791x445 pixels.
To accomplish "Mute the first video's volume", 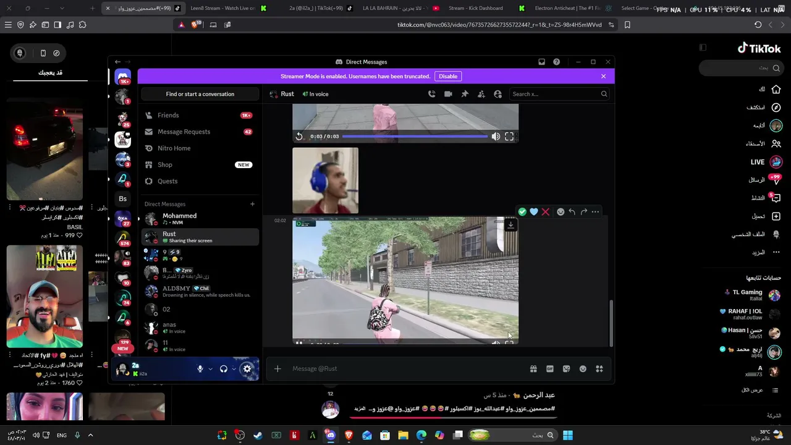I will tap(496, 137).
